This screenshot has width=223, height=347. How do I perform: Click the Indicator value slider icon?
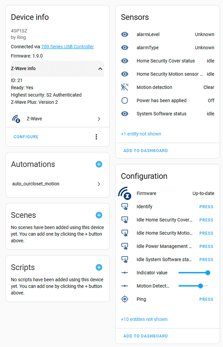[x=125, y=272]
